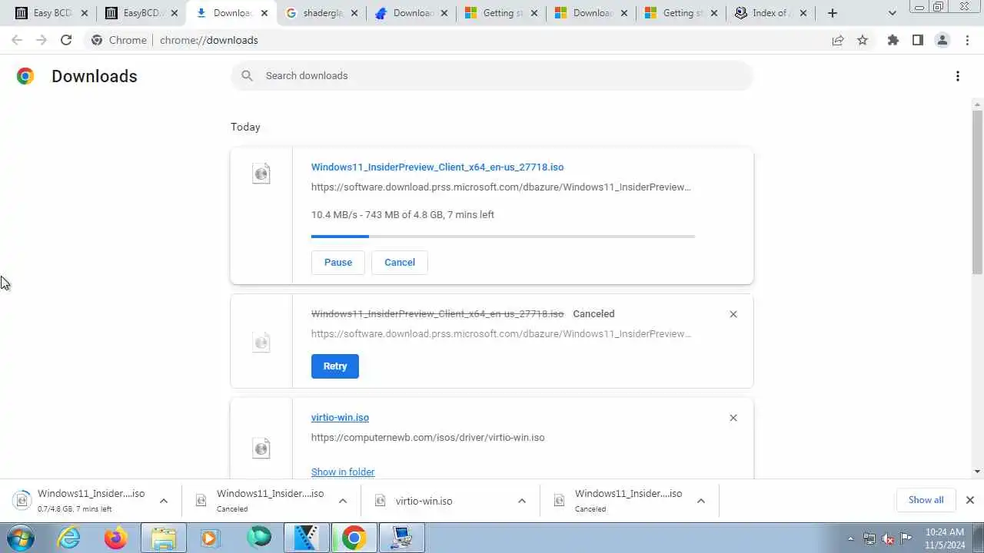This screenshot has height=553, width=984.
Task: Open the media player taskbar icon
Action: click(x=209, y=538)
